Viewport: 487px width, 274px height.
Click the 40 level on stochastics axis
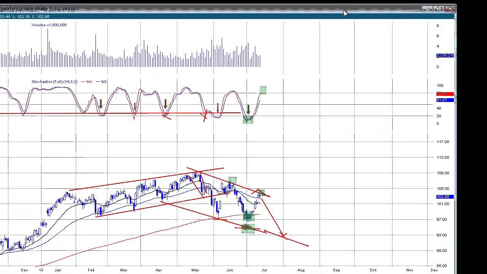[x=439, y=108]
